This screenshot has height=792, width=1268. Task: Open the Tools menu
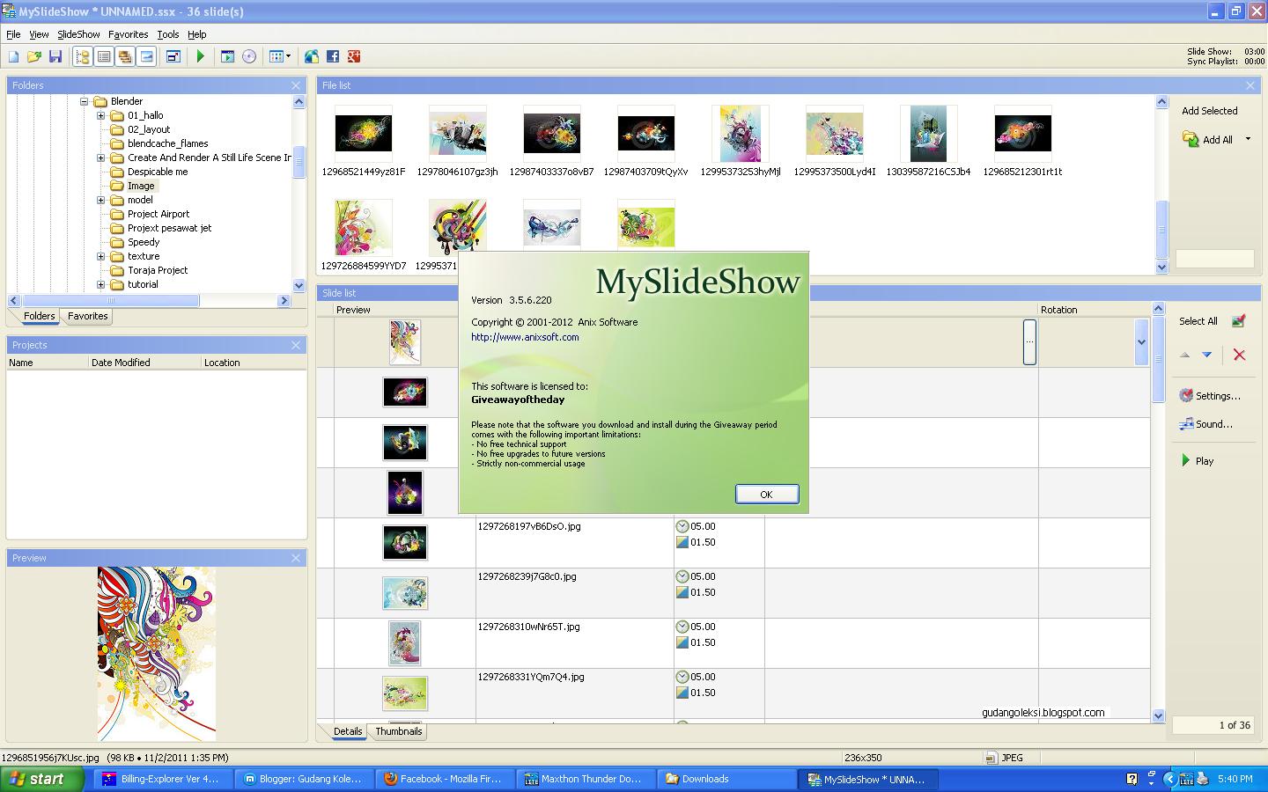click(167, 34)
